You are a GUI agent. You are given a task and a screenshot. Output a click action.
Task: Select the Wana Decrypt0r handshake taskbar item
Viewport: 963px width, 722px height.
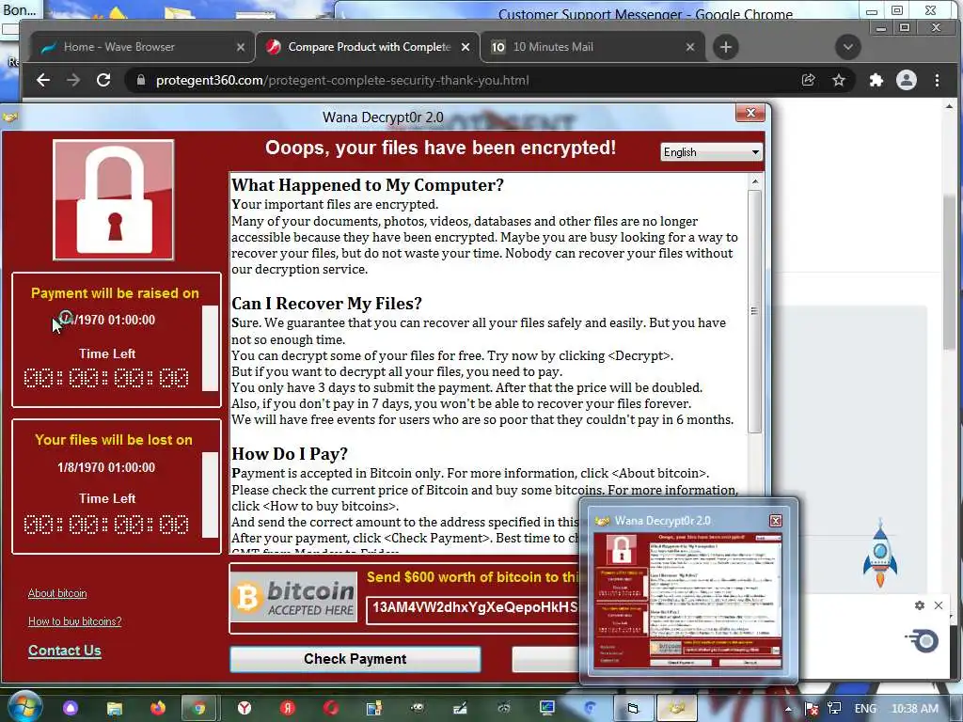677,708
